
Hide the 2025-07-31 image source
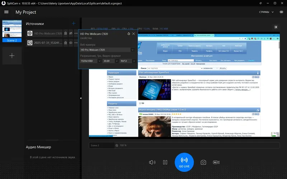(x=71, y=43)
